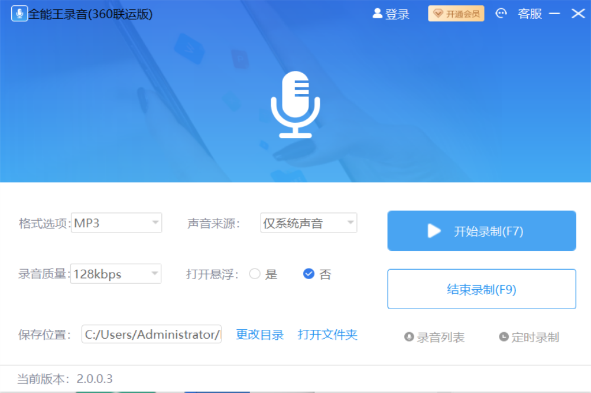The height and width of the screenshot is (393, 591).
Task: Select 否 for 打开悬浮
Action: pyautogui.click(x=309, y=274)
